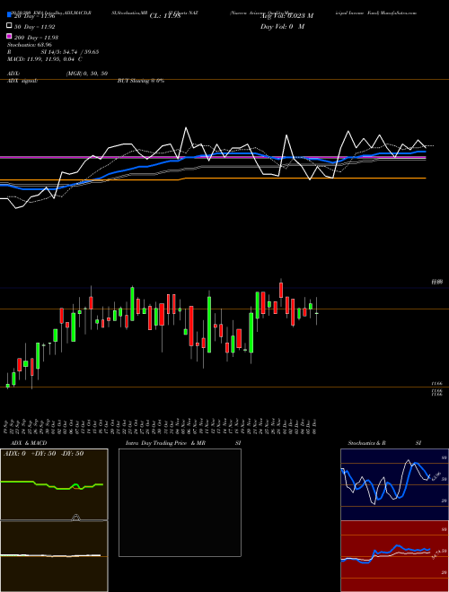Select the '50 Day = 11.92' label
The image size is (449, 592).
click(34, 27)
